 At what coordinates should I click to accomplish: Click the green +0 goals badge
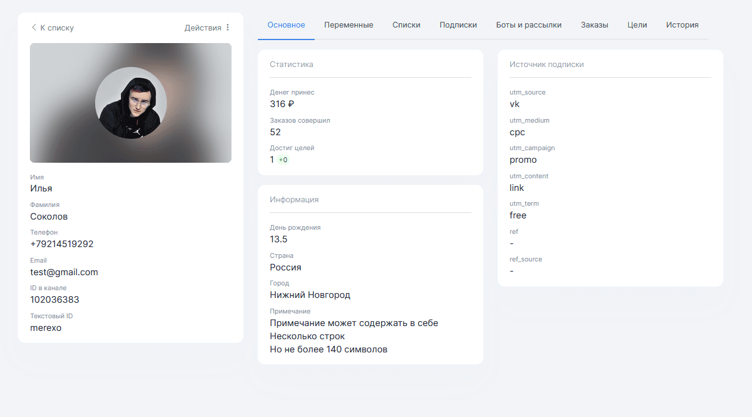click(x=283, y=160)
